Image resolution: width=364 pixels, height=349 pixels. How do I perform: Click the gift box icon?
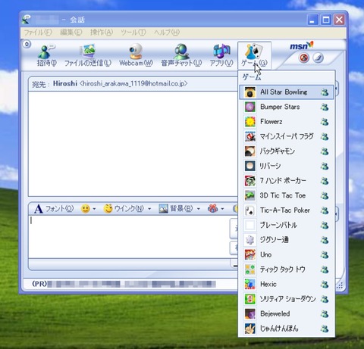tap(213, 208)
